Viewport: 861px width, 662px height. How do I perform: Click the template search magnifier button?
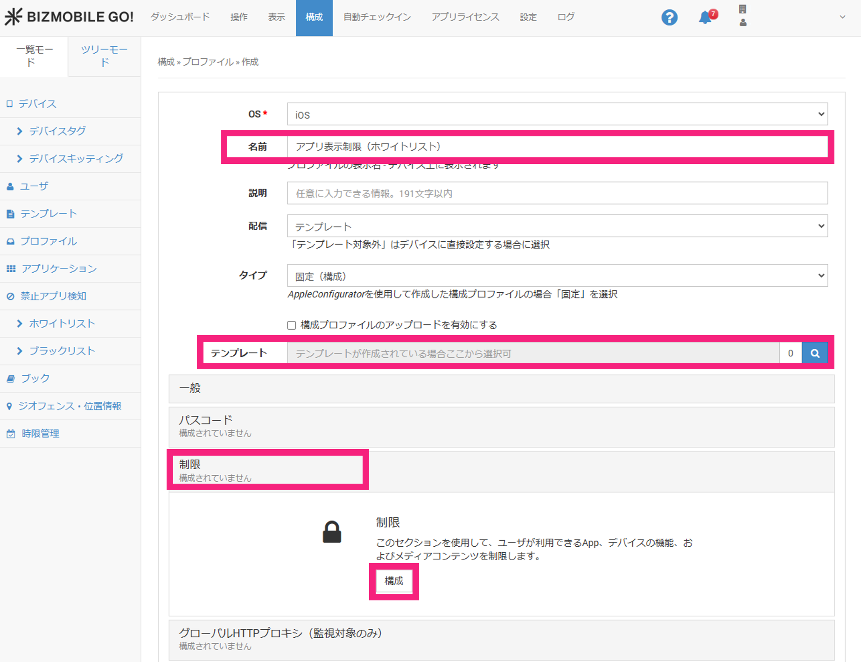point(814,353)
